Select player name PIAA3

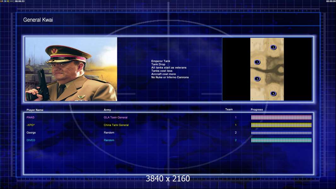click(31, 117)
